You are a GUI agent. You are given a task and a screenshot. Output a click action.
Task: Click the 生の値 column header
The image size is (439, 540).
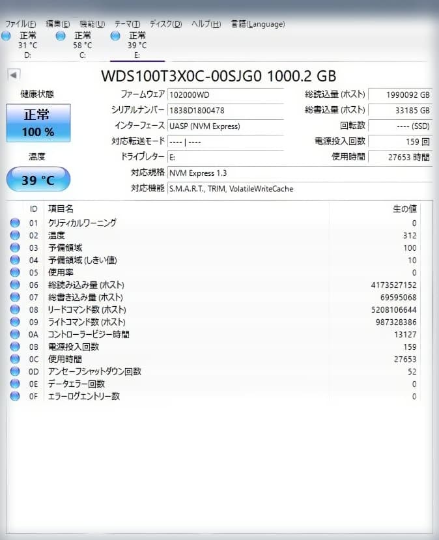404,208
